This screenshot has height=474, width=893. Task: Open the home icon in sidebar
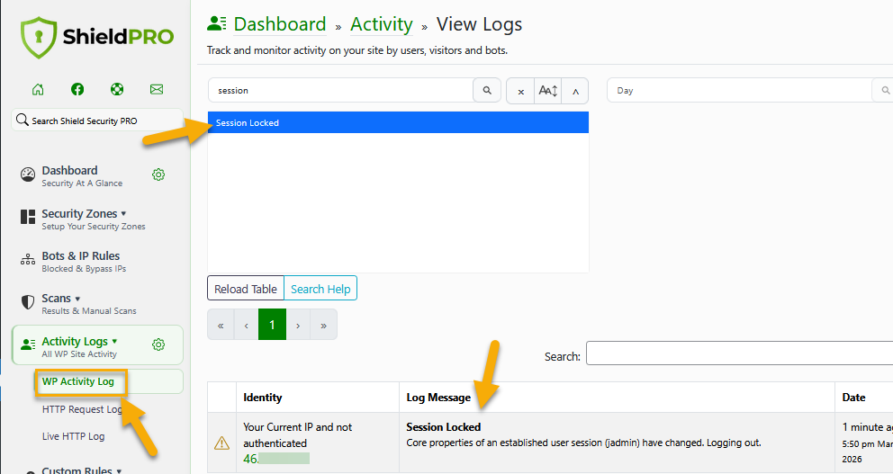pyautogui.click(x=38, y=89)
